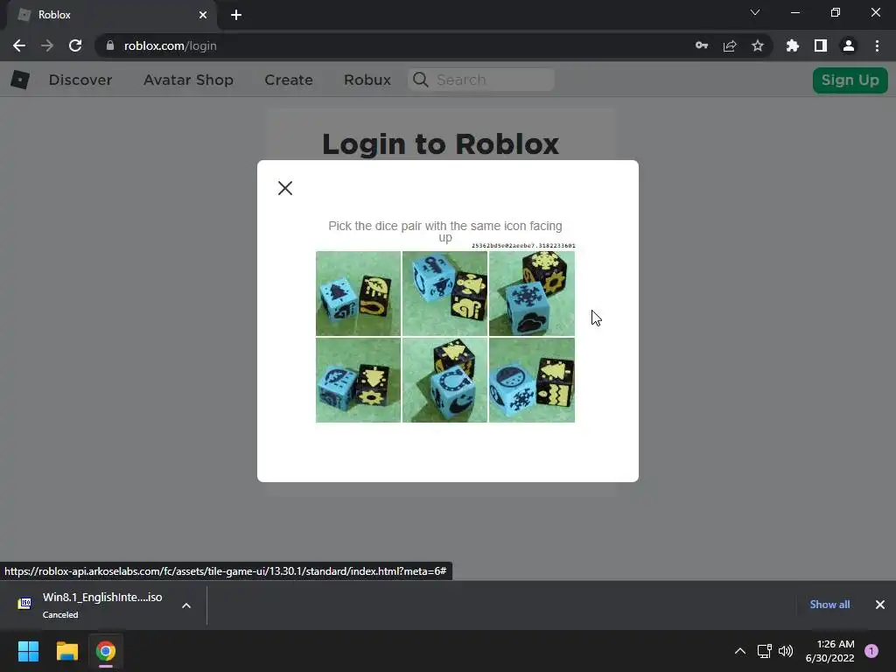
Task: Open a new browser tab
Action: tap(236, 15)
